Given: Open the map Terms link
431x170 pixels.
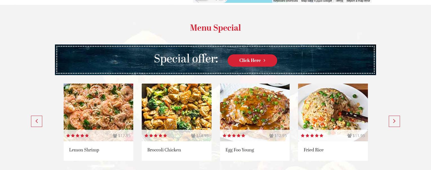Looking at the screenshot, I should click(339, 1).
